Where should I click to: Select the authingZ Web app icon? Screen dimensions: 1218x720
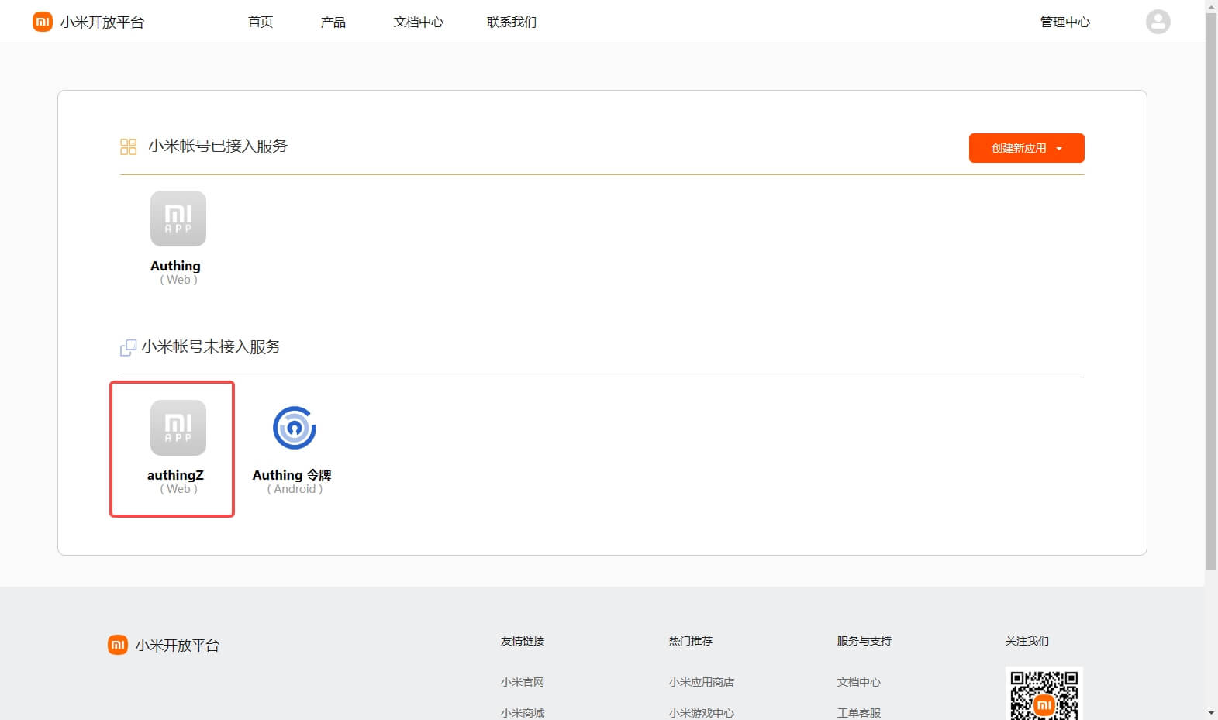point(178,428)
